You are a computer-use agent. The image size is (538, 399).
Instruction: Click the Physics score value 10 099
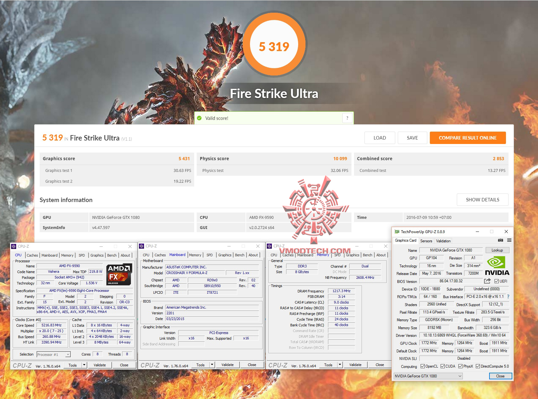click(x=340, y=159)
